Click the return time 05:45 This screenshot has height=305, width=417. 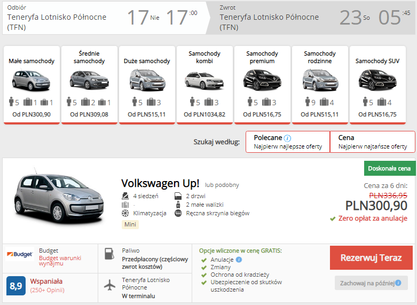395,18
